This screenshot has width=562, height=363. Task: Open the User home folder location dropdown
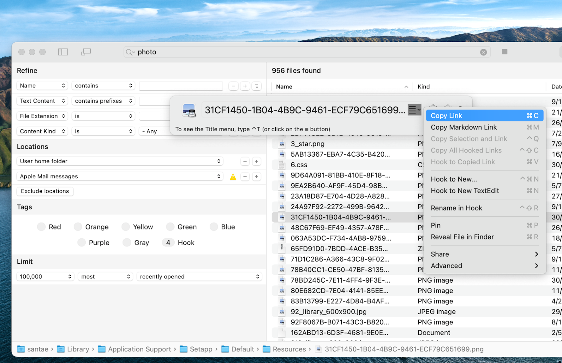(120, 161)
